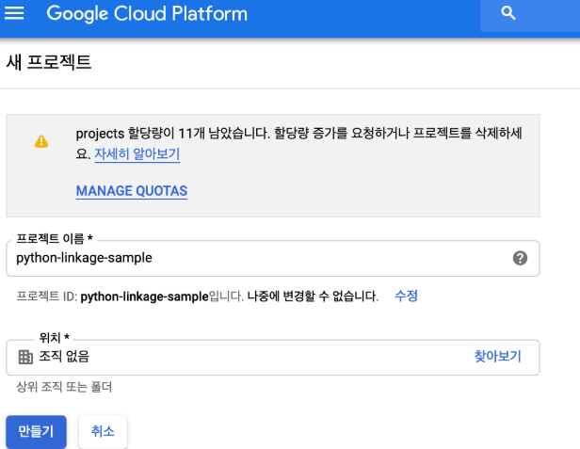Open the MANAGE QUOTAS link
Screen dimensions: 580x449
pyautogui.click(x=132, y=191)
